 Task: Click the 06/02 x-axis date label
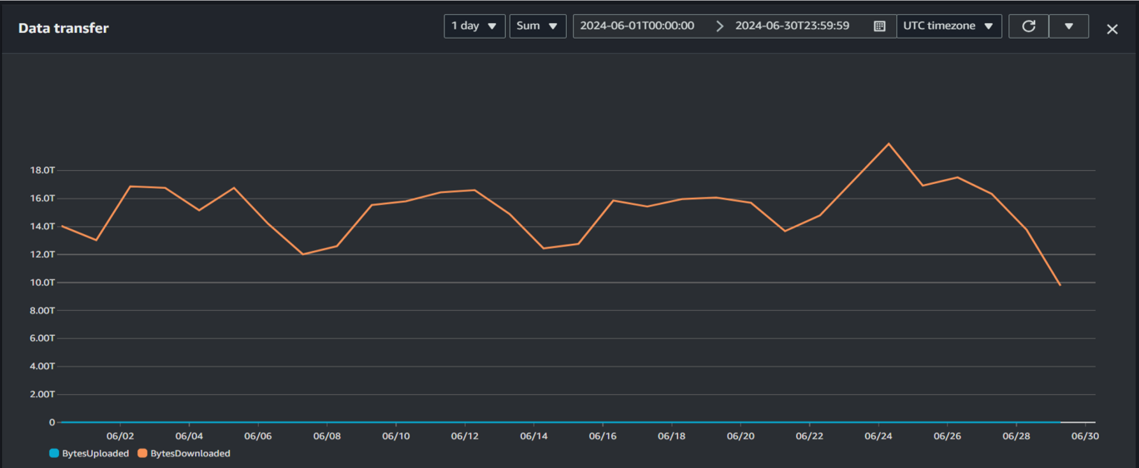[x=120, y=436]
